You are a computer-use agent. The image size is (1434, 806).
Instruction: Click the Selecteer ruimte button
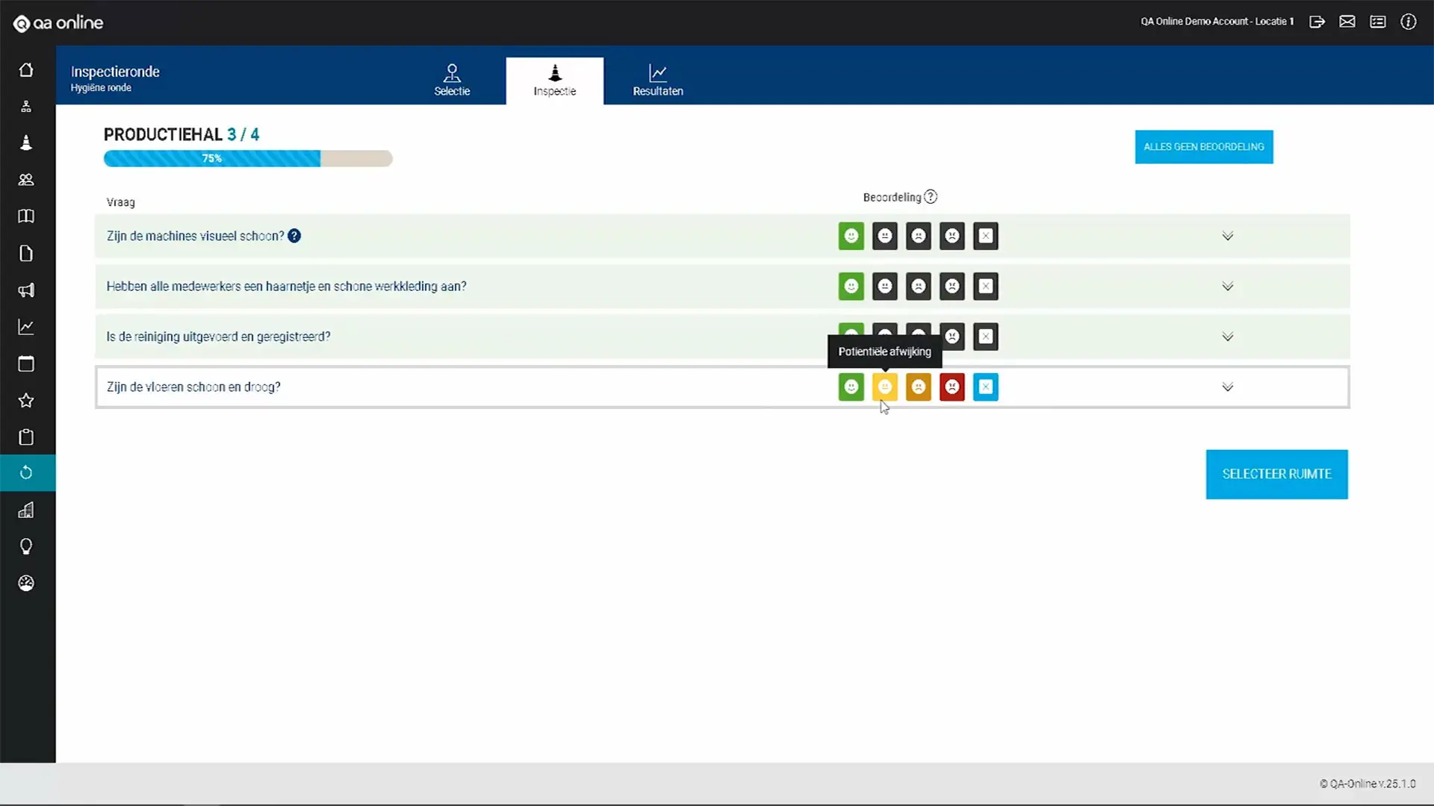pyautogui.click(x=1277, y=474)
